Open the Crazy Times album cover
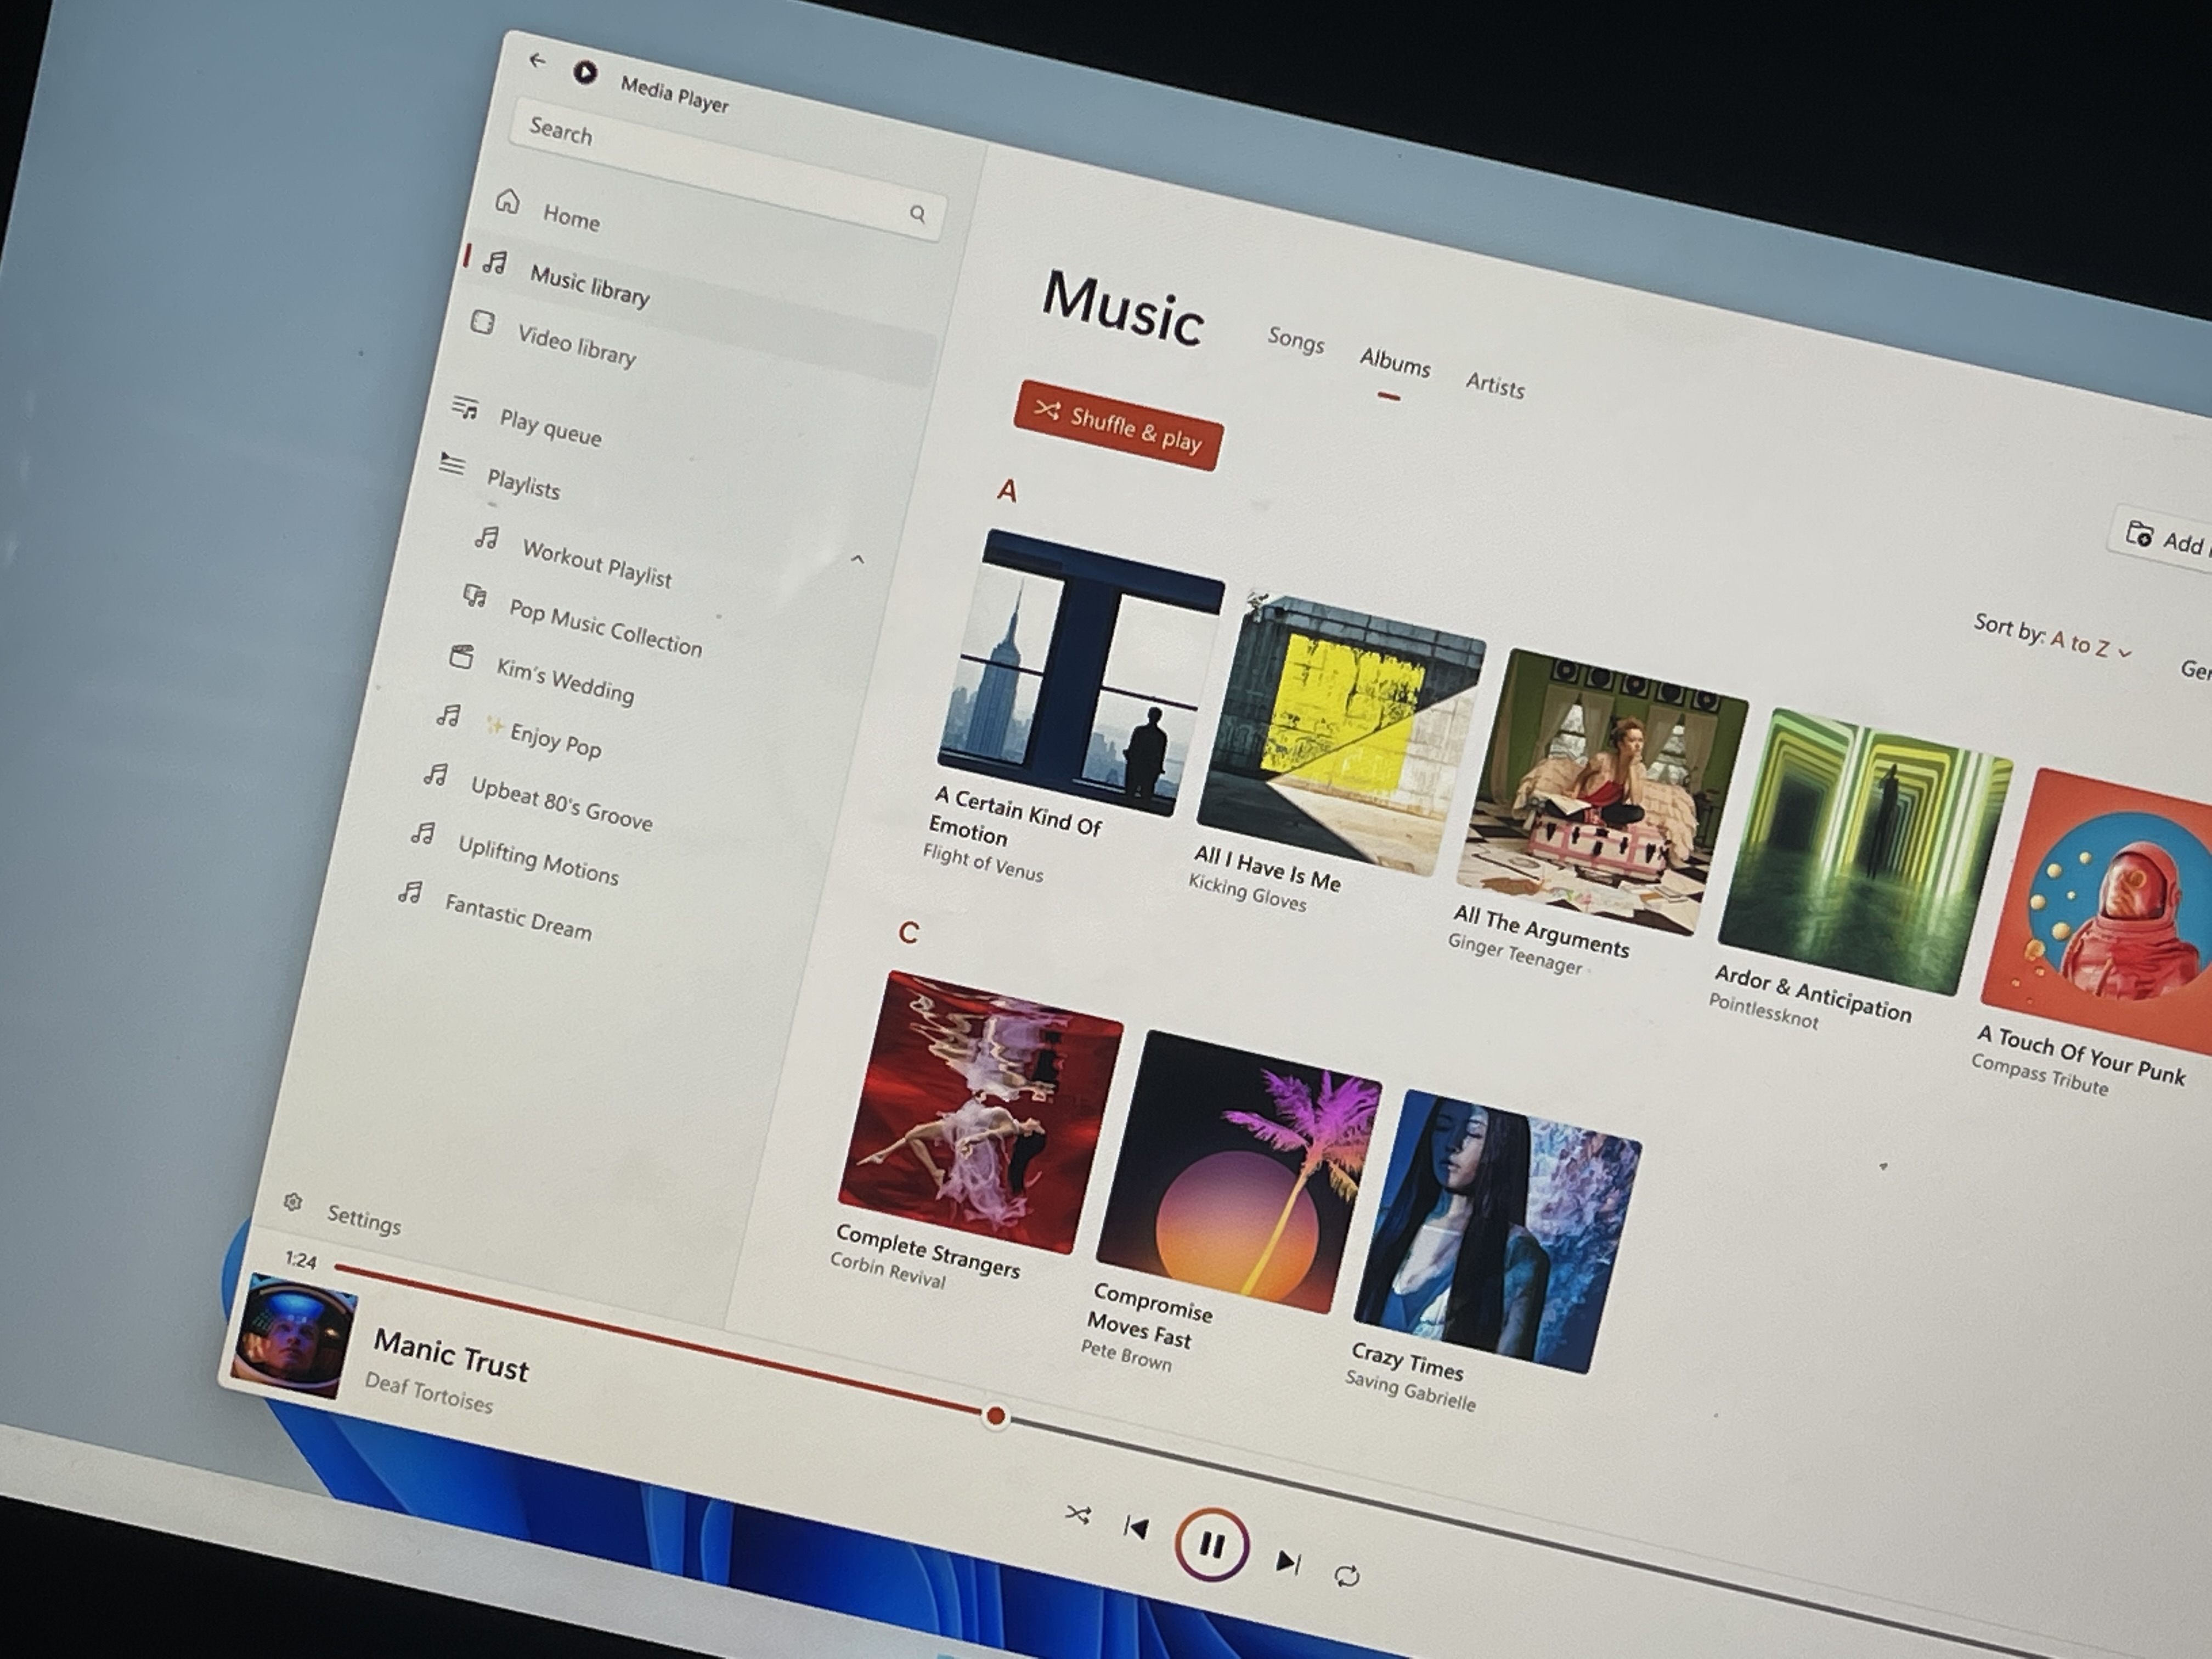The width and height of the screenshot is (2212, 1659). tap(1497, 1232)
